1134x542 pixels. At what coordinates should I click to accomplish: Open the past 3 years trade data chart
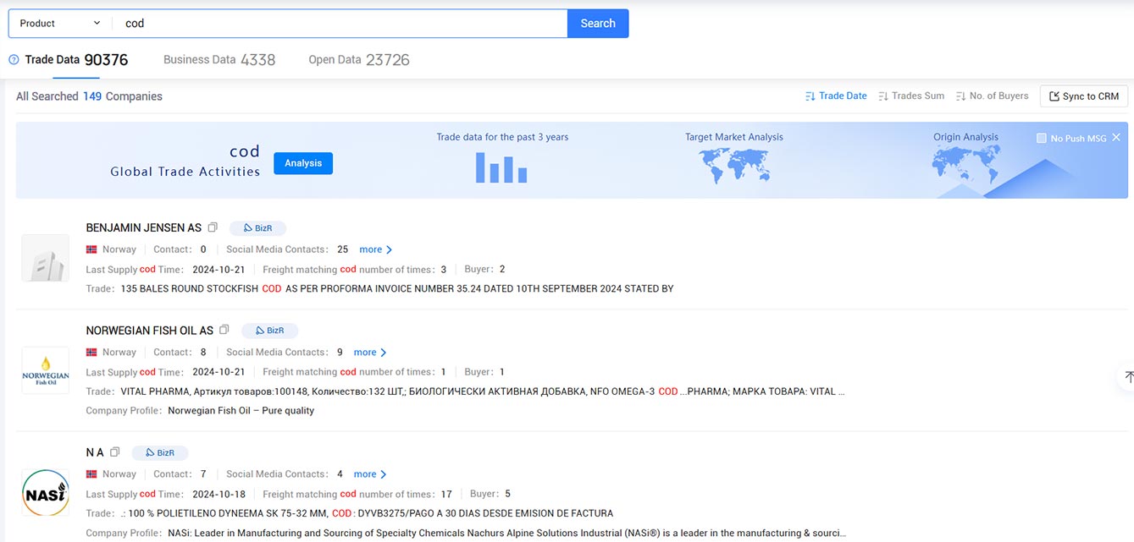point(501,167)
